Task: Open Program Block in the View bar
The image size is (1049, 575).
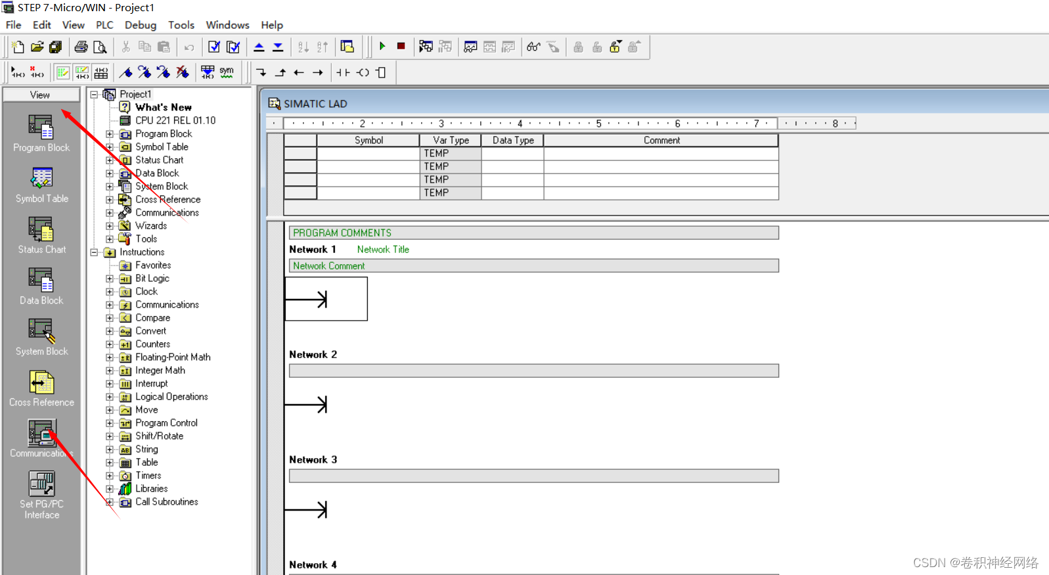Action: coord(41,133)
